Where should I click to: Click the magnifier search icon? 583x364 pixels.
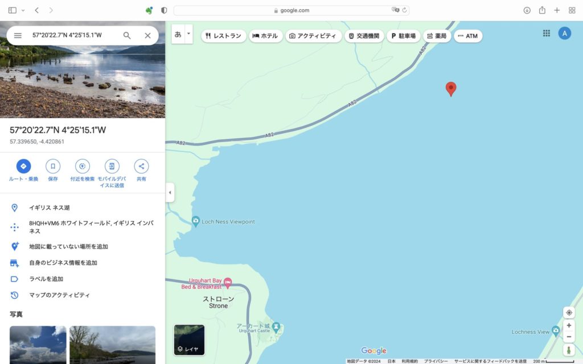coord(127,35)
